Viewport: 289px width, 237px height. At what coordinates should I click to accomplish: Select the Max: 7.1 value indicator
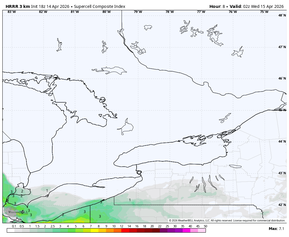click(276, 228)
